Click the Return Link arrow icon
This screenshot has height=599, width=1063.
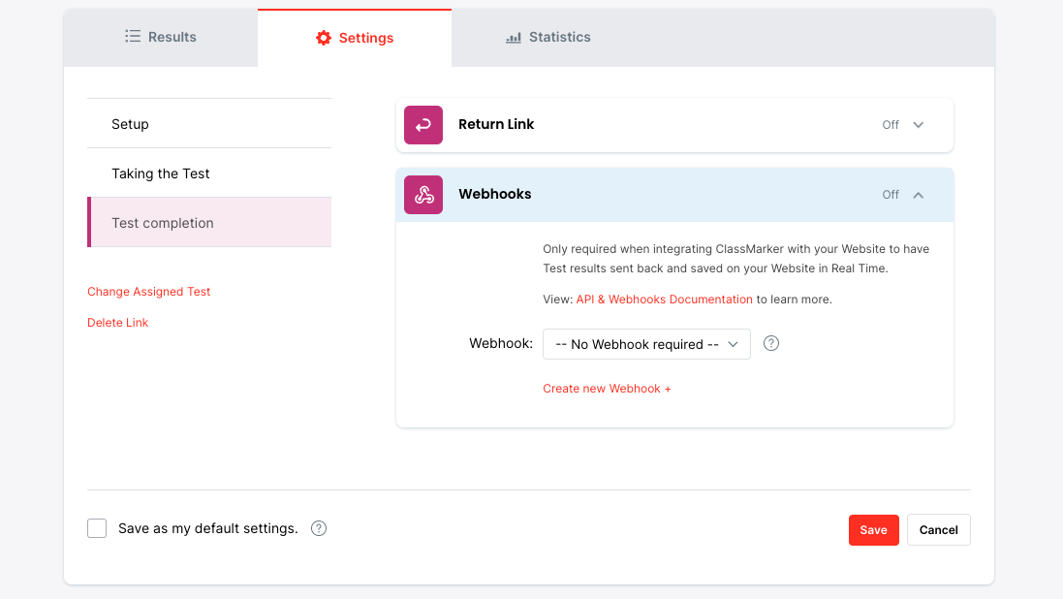pyautogui.click(x=423, y=125)
